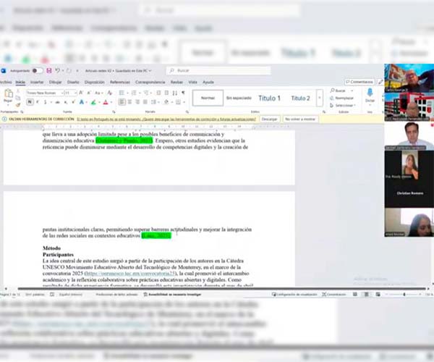Open the Correspondencia tab
The width and height of the screenshot is (434, 362).
150,83
